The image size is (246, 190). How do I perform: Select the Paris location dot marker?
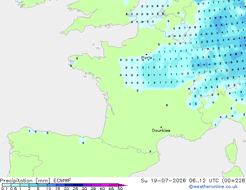(147, 54)
